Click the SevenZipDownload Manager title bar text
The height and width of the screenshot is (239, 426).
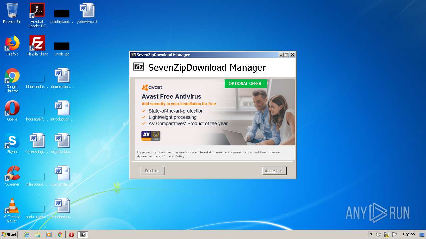pyautogui.click(x=163, y=55)
